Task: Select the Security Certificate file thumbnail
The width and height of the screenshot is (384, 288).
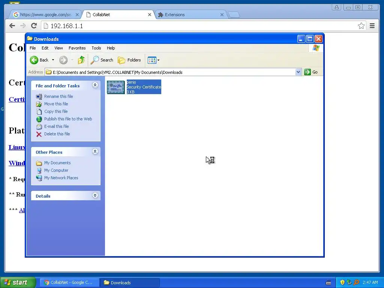Action: pos(116,87)
